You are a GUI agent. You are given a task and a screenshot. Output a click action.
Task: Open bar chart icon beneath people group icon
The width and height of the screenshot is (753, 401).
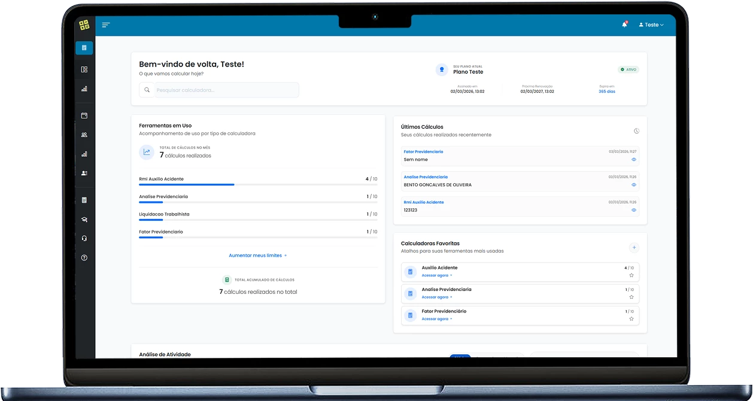(84, 154)
